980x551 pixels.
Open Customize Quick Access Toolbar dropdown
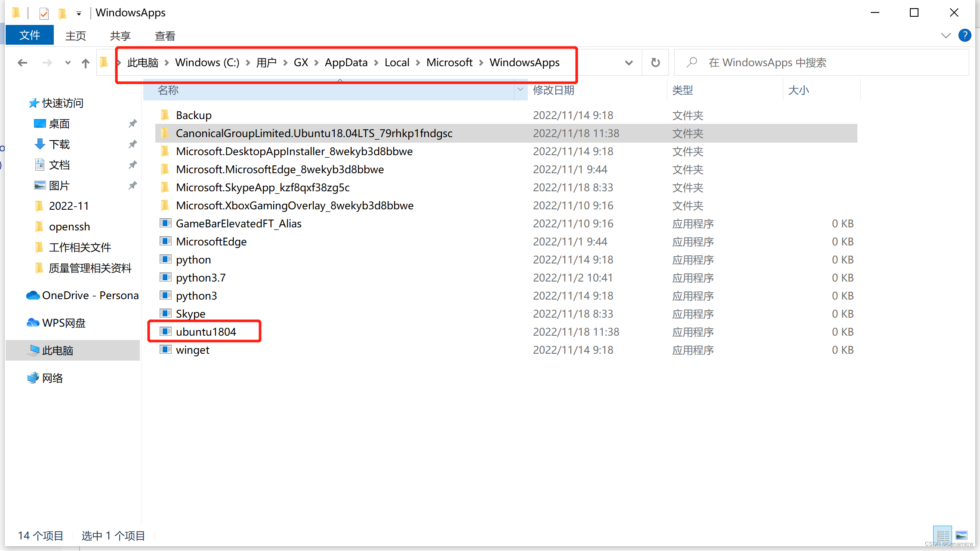tap(79, 14)
